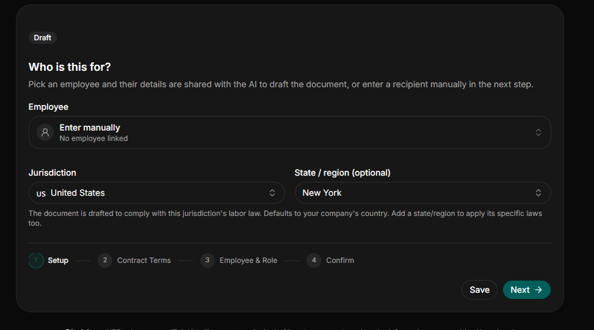Open the Jurisdiction dropdown set to United States
This screenshot has height=330, width=594.
(157, 193)
